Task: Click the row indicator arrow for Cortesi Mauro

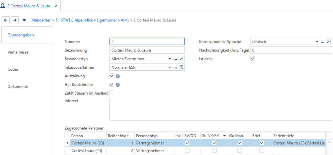Action: tap(68, 143)
